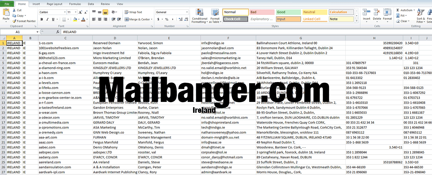Switch to the Page Layout tab
This screenshot has height=175, width=432.
54,4
